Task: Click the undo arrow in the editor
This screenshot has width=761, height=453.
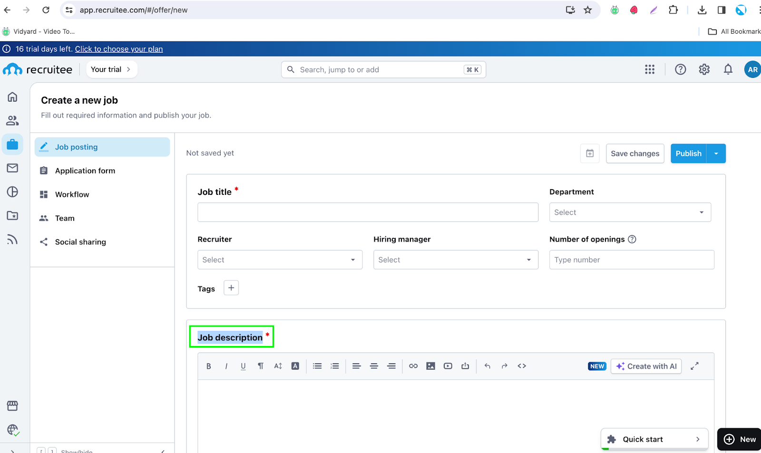Action: click(487, 366)
